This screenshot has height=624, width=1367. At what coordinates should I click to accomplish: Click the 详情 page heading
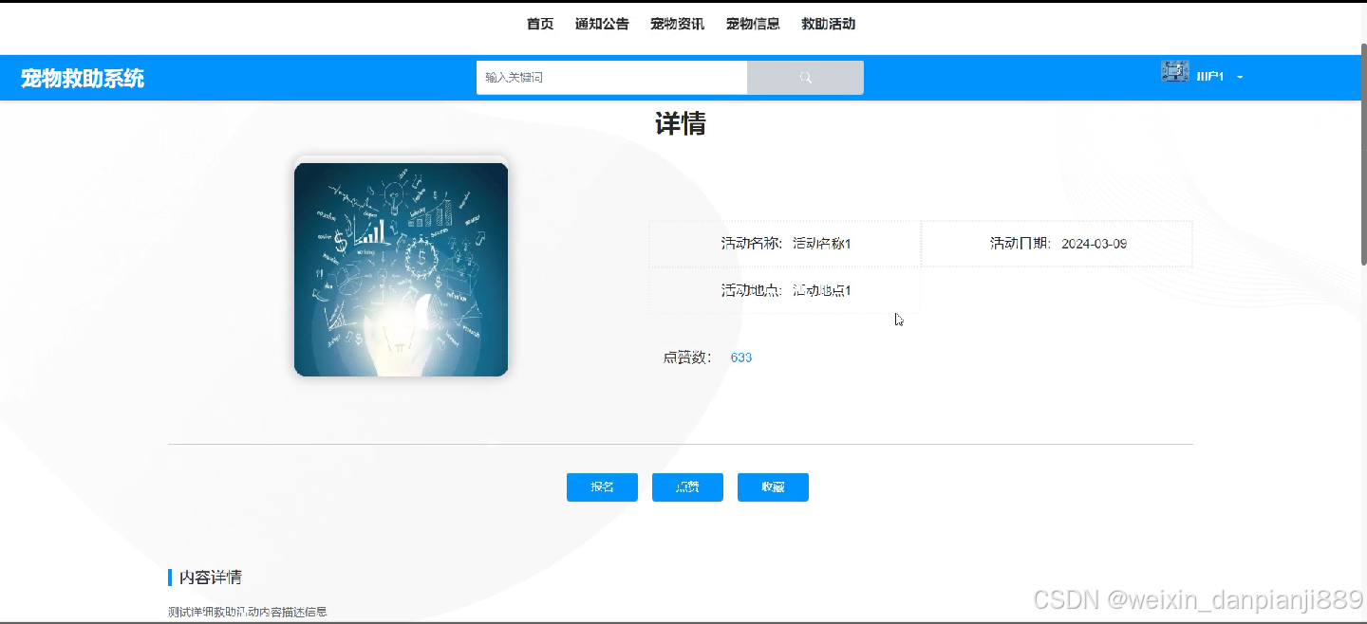click(681, 124)
